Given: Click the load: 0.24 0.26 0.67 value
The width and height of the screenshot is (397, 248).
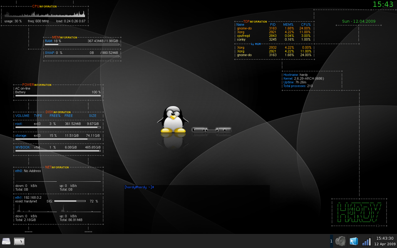Looking at the screenshot, I should 71,21.
